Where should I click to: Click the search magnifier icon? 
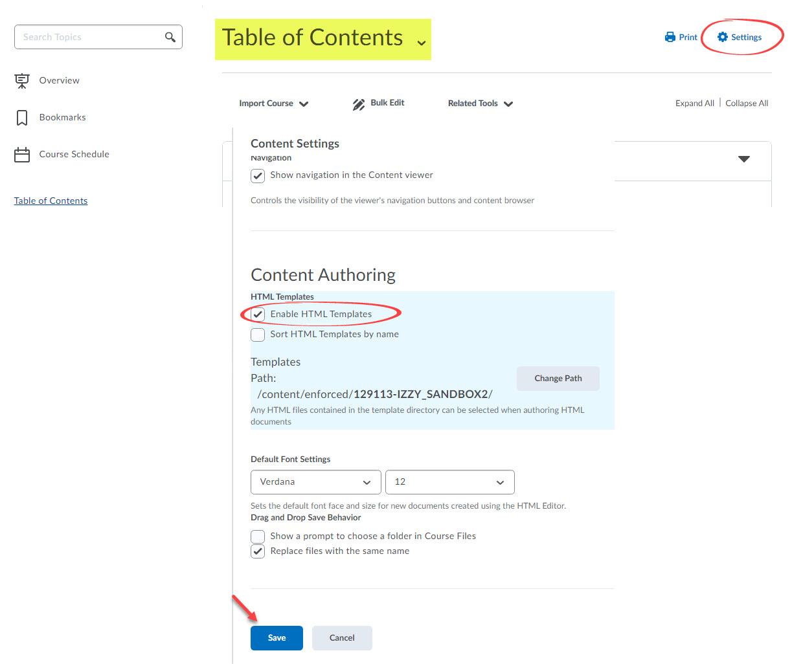click(x=170, y=37)
